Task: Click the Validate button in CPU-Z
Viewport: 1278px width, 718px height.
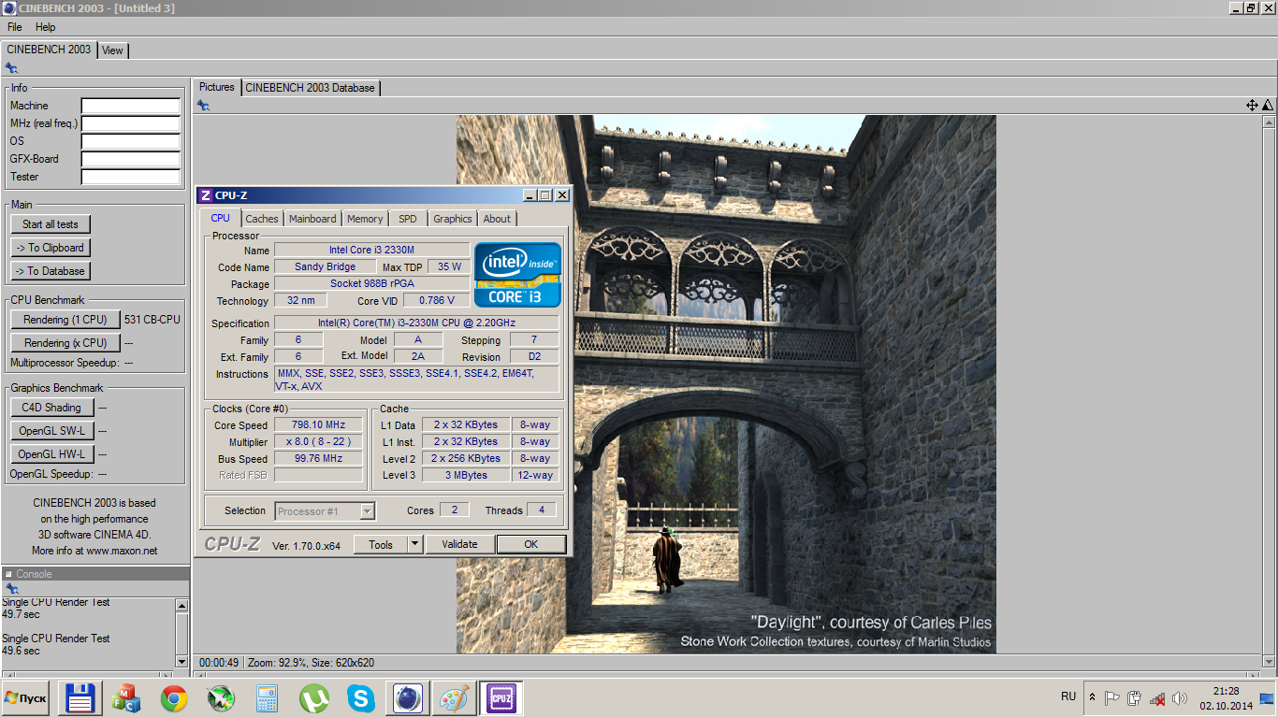Action: pos(459,544)
